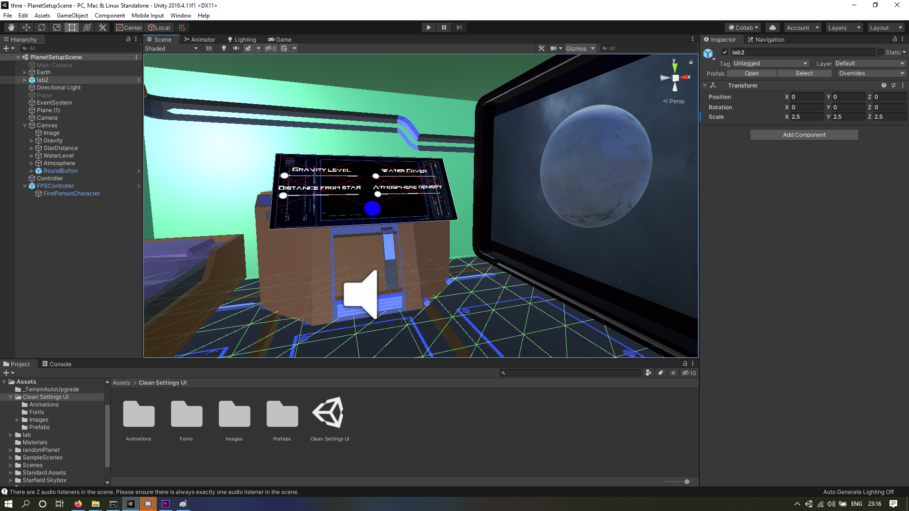This screenshot has width=909, height=511.
Task: Select the Scale tool
Action: click(57, 27)
